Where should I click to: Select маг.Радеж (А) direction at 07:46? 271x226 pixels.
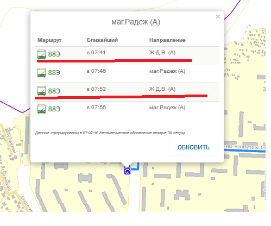click(x=167, y=71)
